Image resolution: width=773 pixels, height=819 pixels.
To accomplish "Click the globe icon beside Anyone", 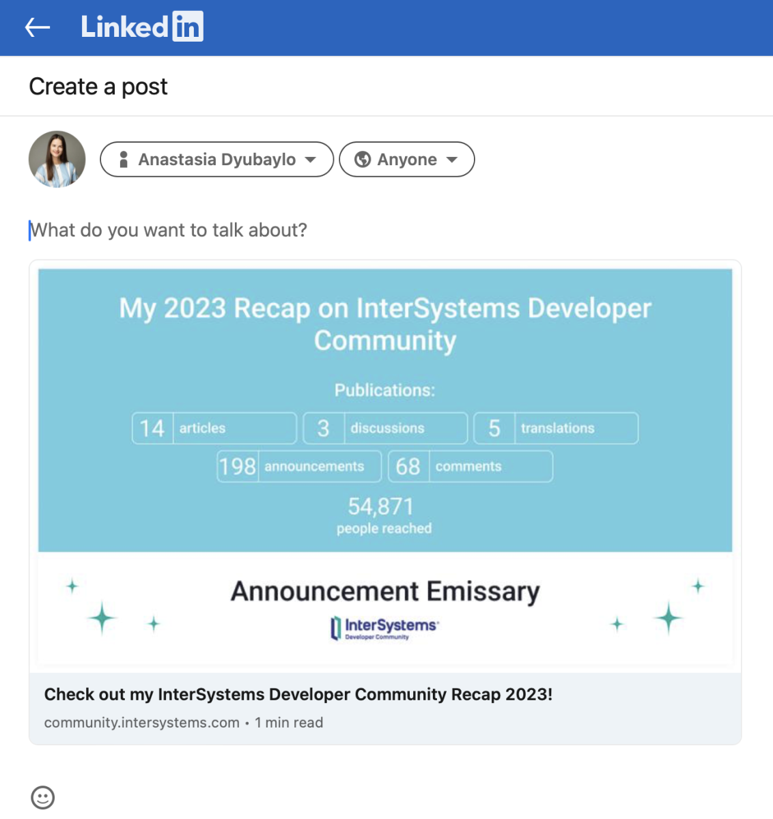I will tap(363, 160).
